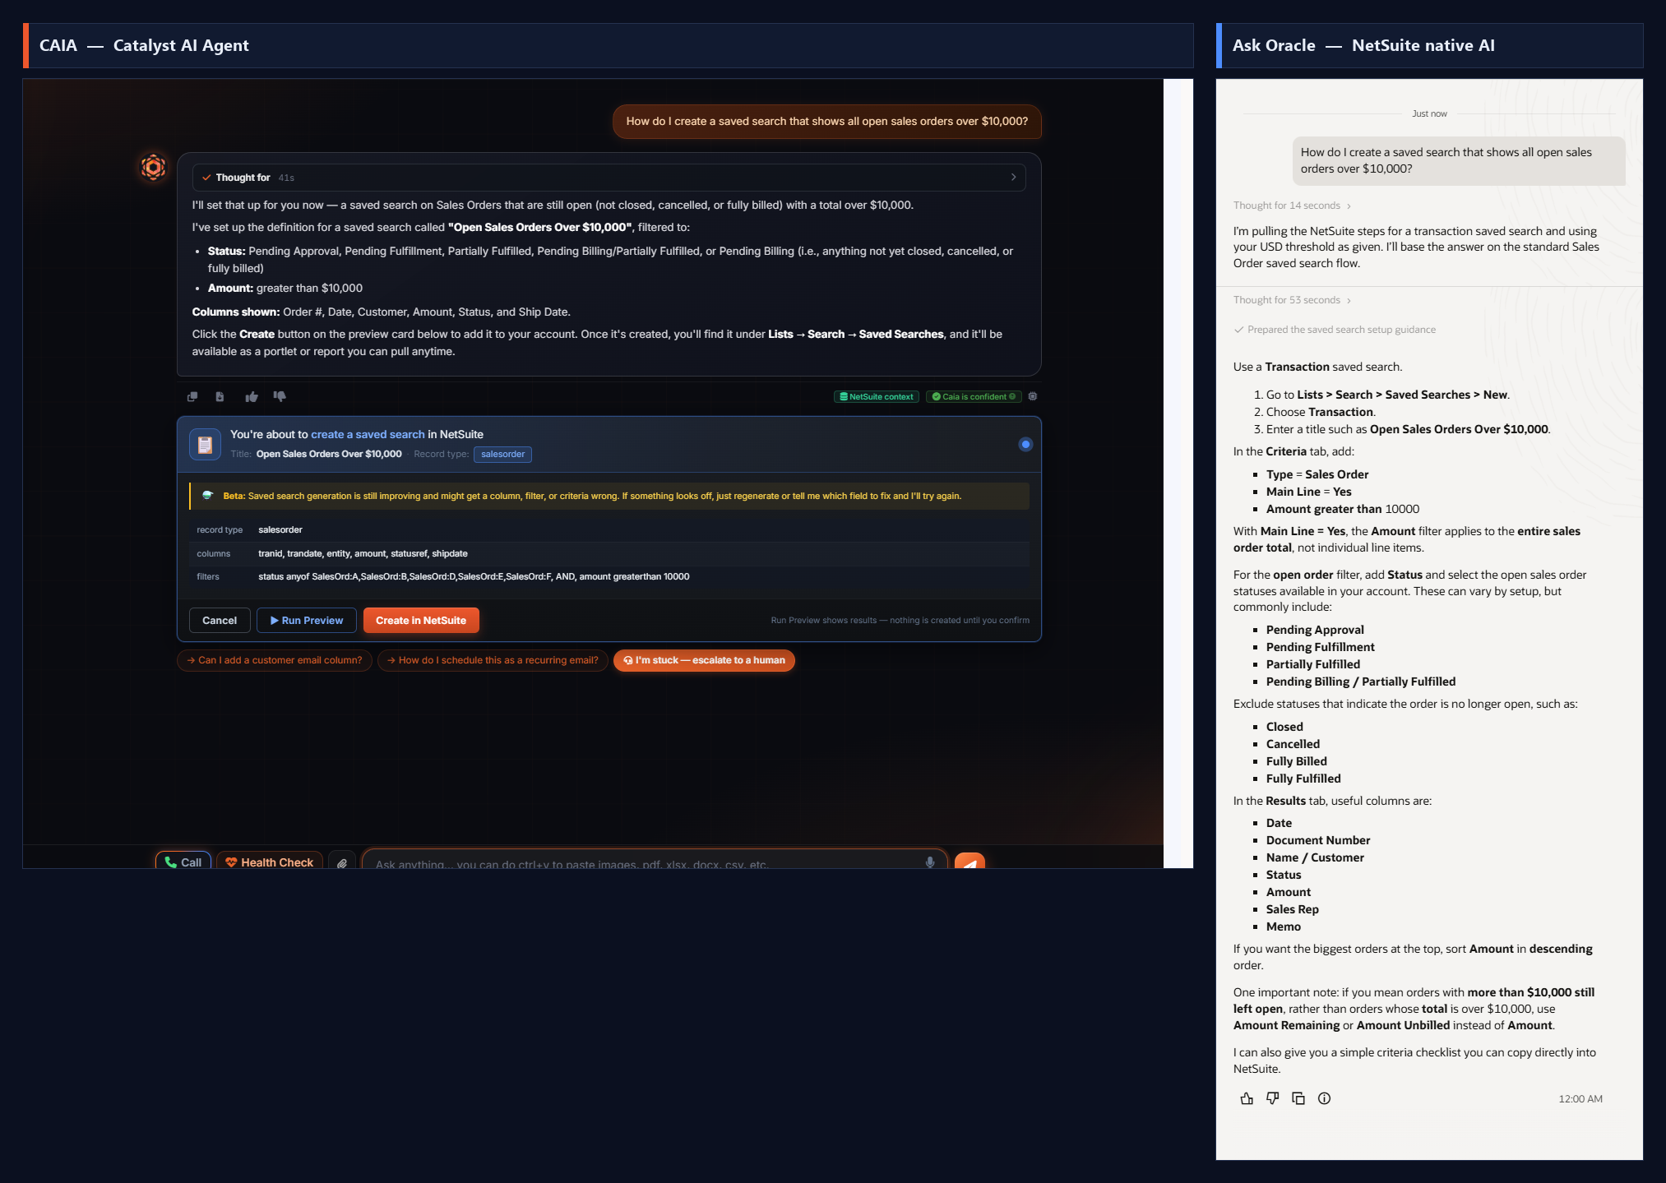The height and width of the screenshot is (1183, 1666).
Task: Click the 'CAIA — Catalyst AI Agent' header
Action: pyautogui.click(x=609, y=46)
